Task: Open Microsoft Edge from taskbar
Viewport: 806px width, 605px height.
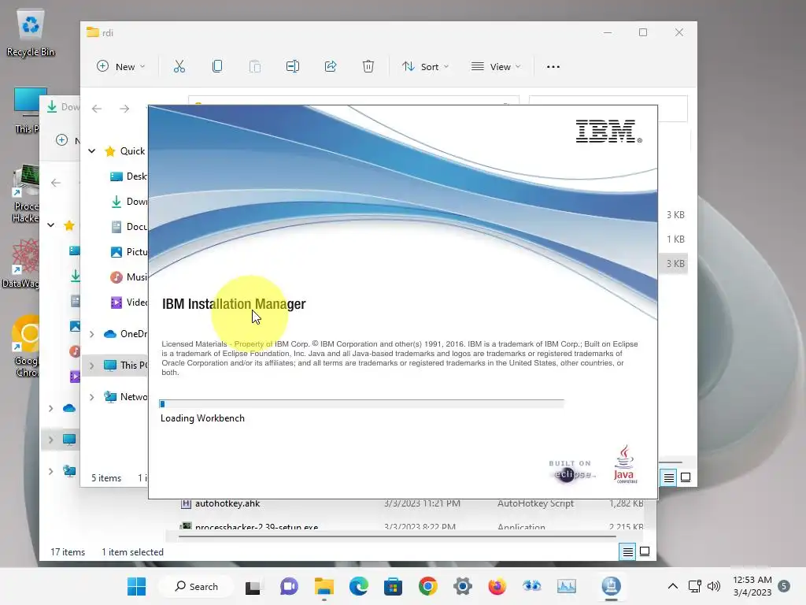Action: (358, 586)
